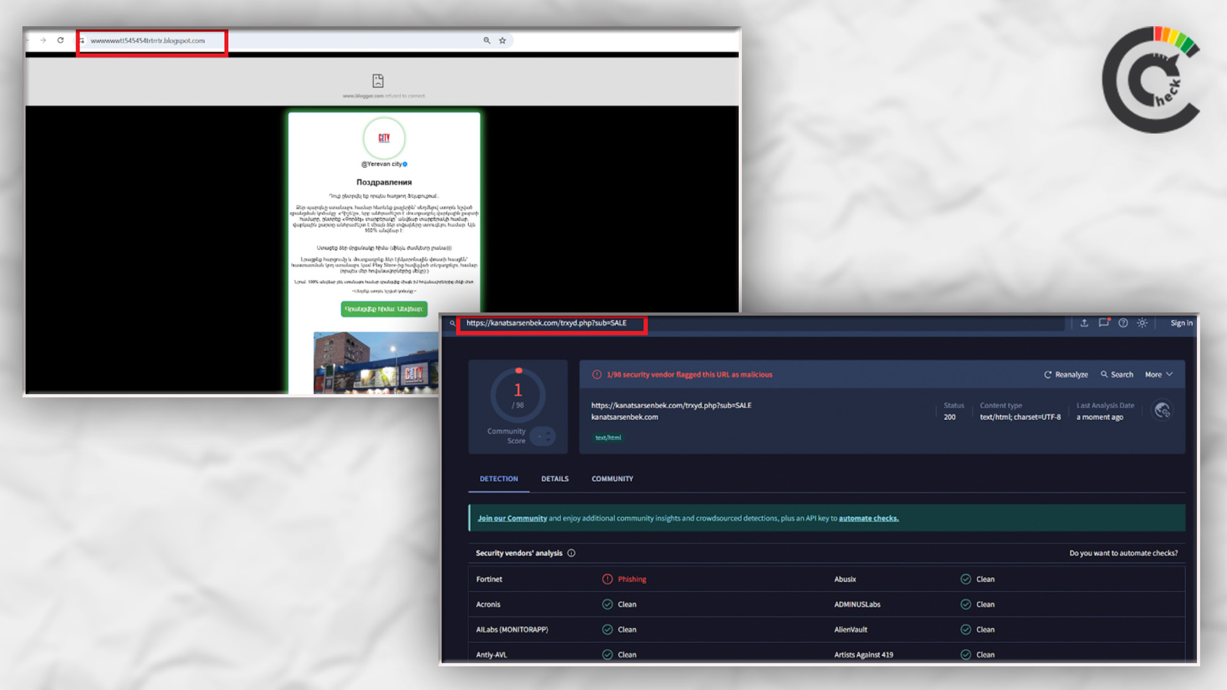This screenshot has width=1227, height=690.
Task: Click the broken page icon in blogger frame
Action: click(x=378, y=80)
